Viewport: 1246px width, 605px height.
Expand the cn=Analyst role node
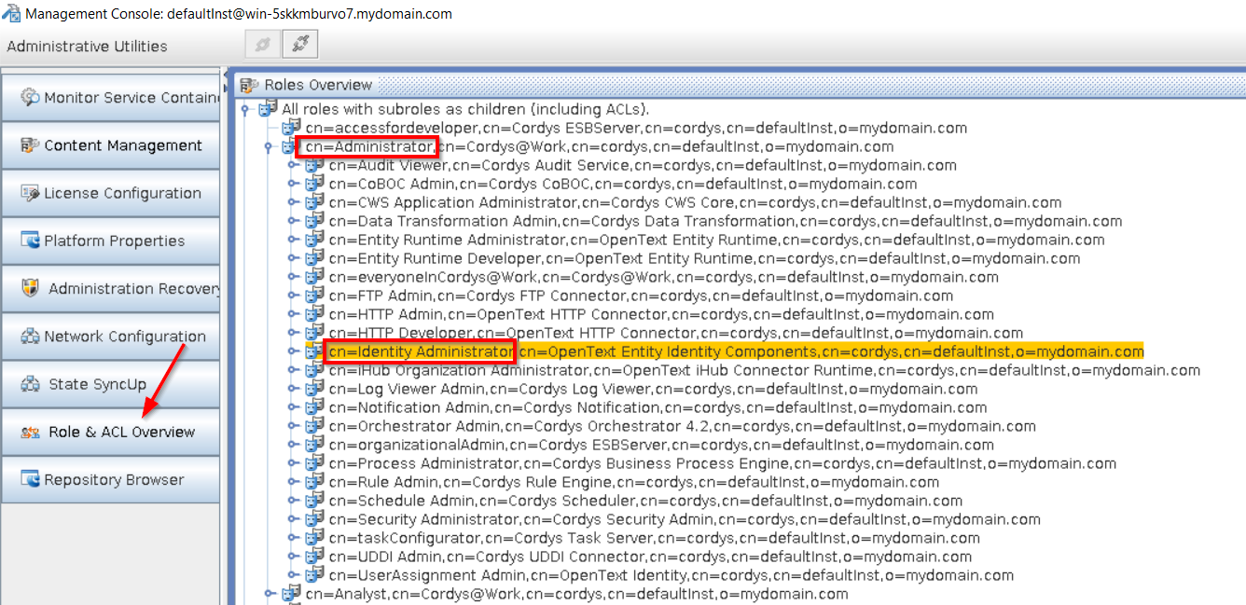270,595
